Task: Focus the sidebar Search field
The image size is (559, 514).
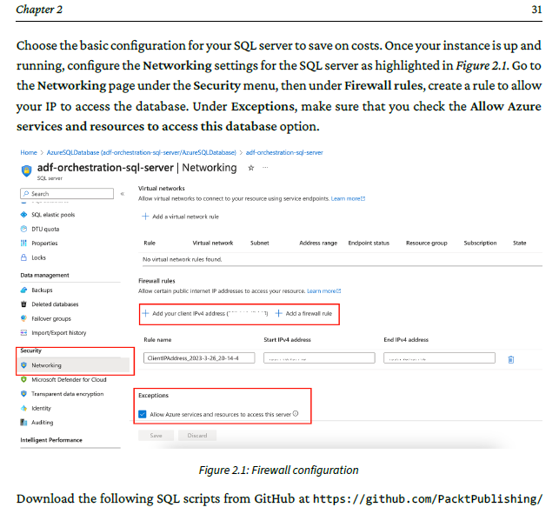Action: (x=67, y=193)
